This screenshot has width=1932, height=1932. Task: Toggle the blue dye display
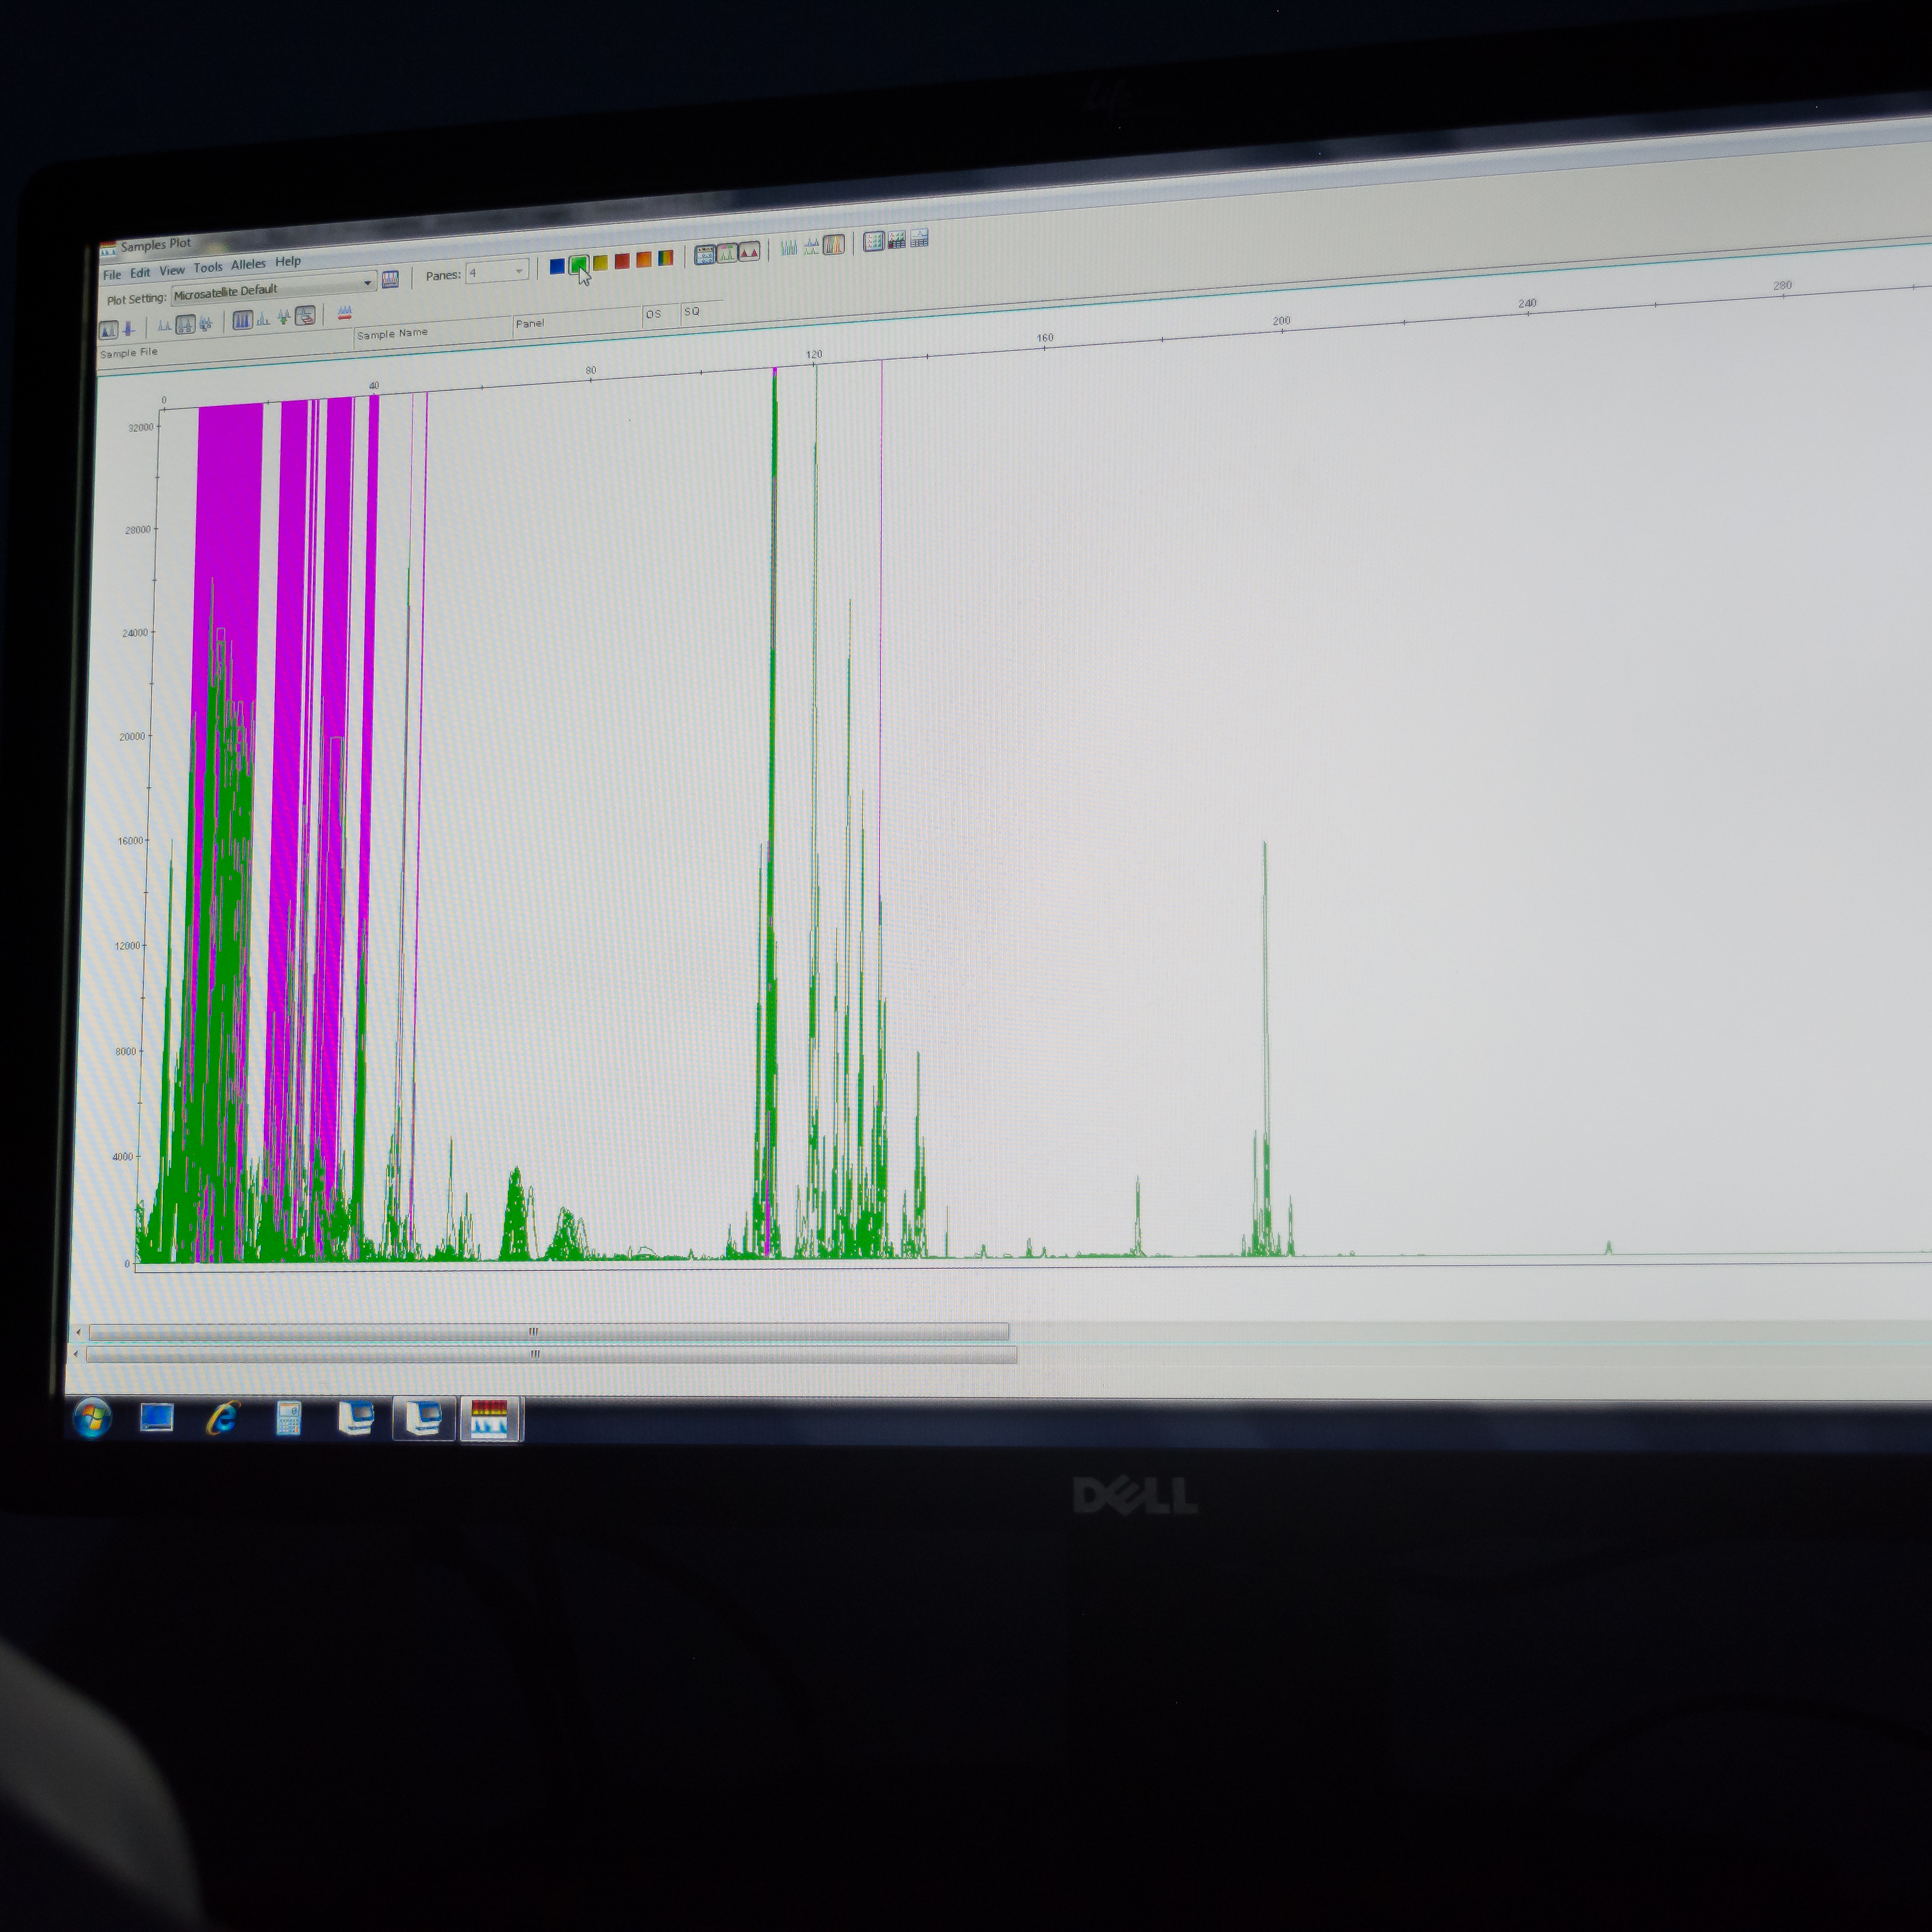[557, 266]
